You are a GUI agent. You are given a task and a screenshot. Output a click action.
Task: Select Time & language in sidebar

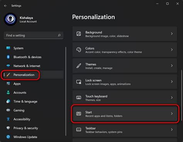(x=25, y=101)
